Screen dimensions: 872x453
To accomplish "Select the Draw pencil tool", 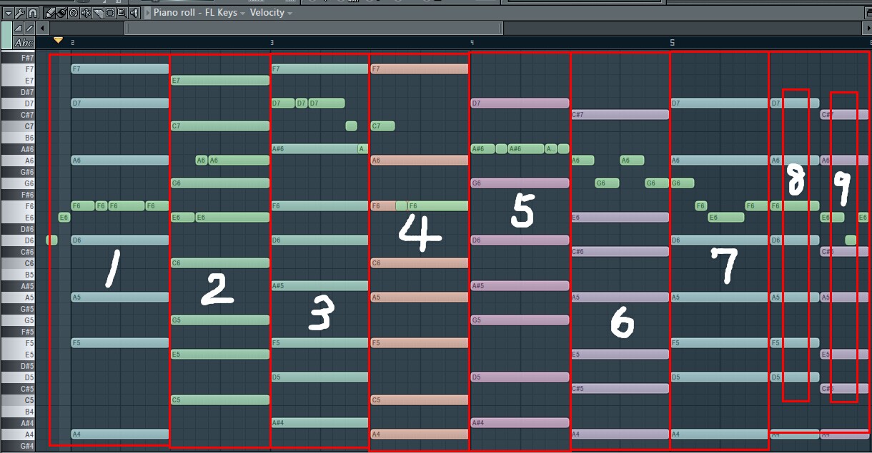I will coord(50,13).
